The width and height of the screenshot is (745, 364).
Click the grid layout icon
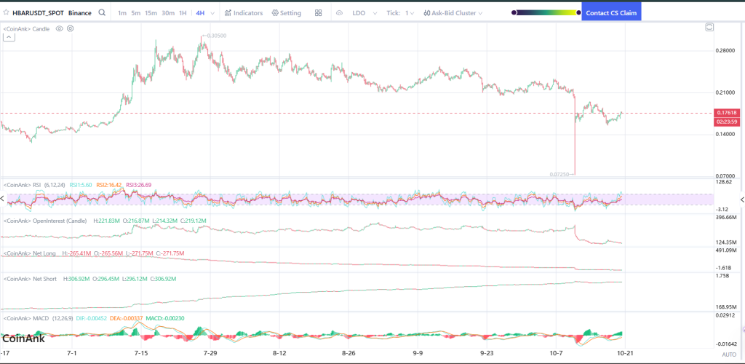point(319,13)
